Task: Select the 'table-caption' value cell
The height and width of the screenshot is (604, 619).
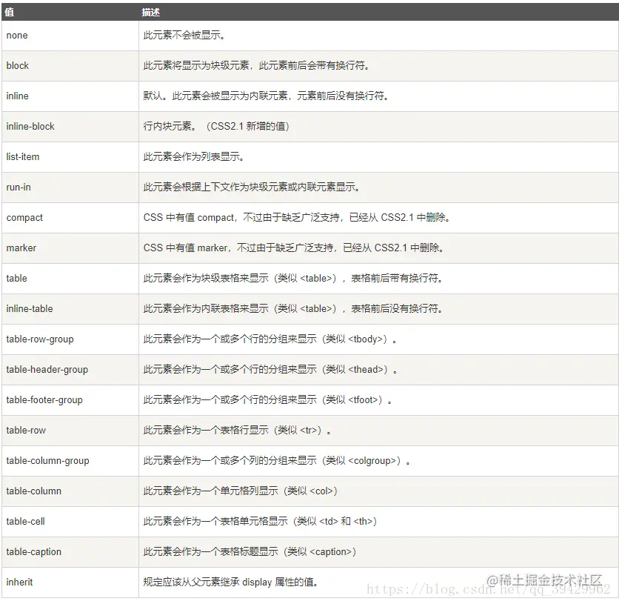Action: click(x=70, y=553)
